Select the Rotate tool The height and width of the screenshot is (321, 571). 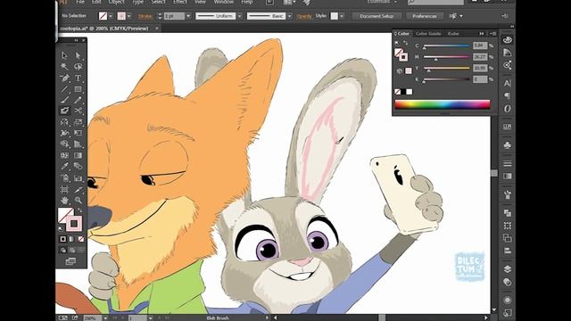[x=64, y=122]
